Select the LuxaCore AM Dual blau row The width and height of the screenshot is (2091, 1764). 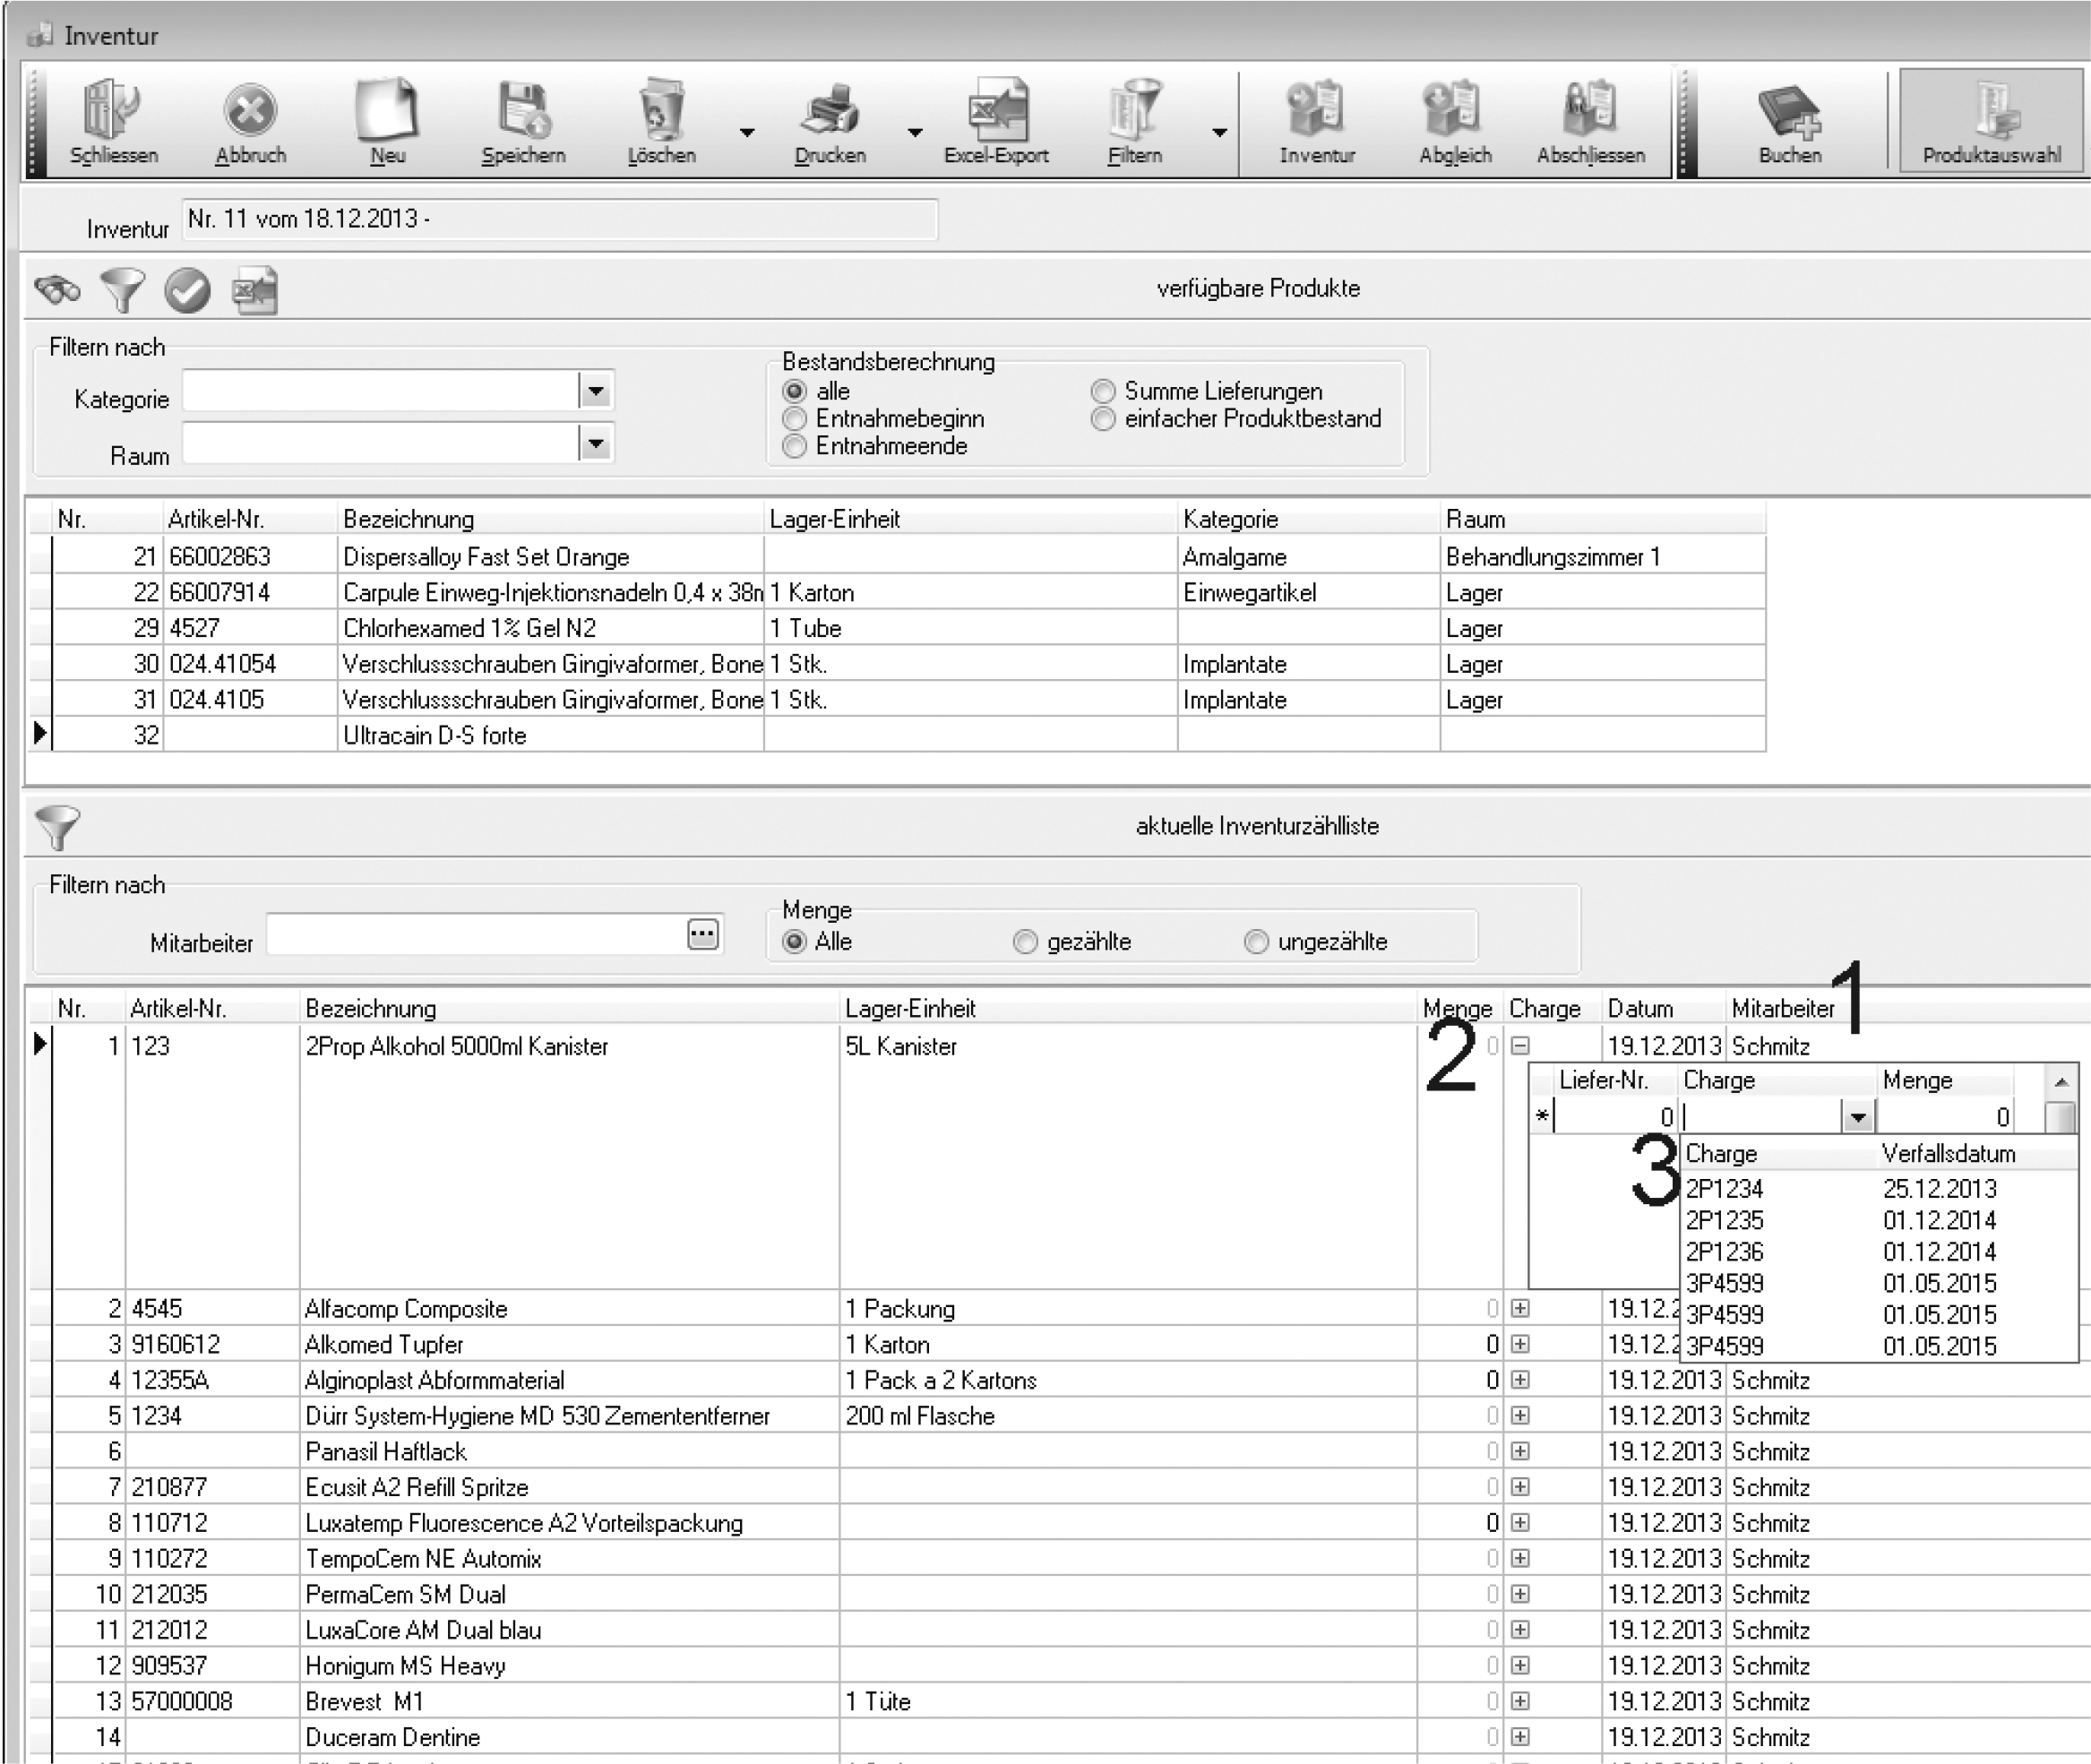tap(1060, 1630)
